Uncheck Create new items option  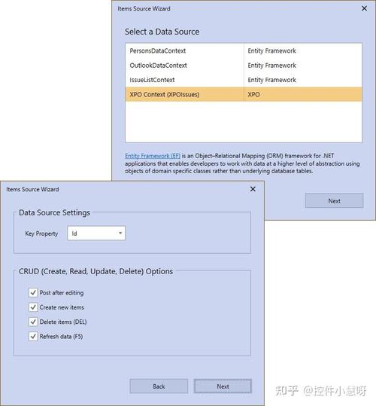tap(33, 307)
